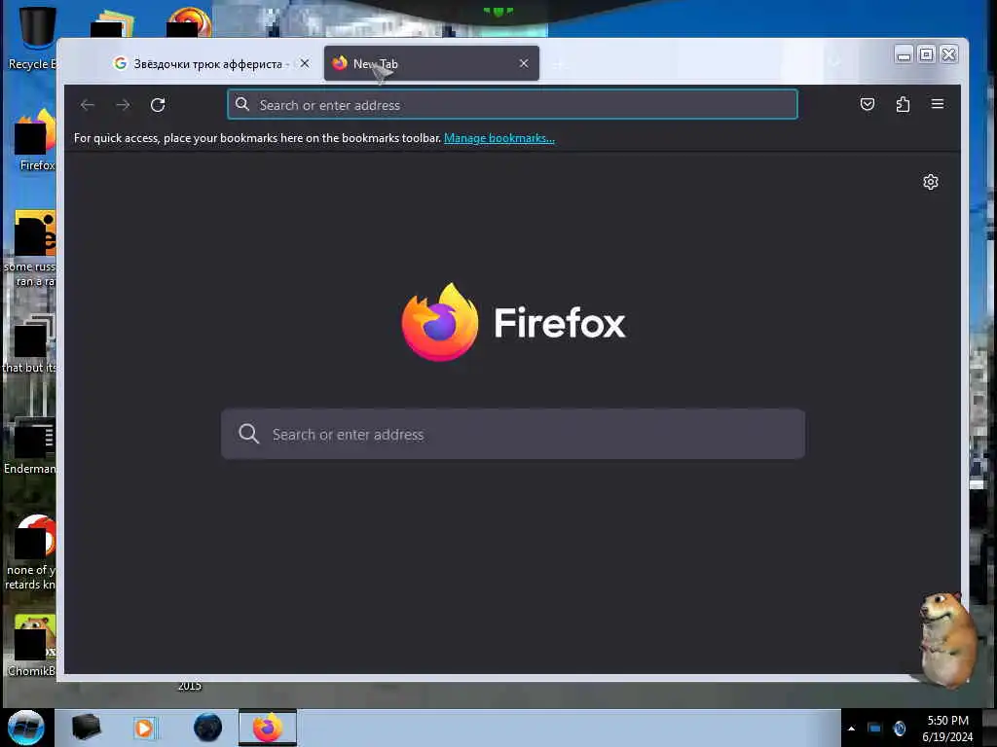Screen dimensions: 997x747
Task: Focus the center Search or enter address box
Action: (x=513, y=434)
